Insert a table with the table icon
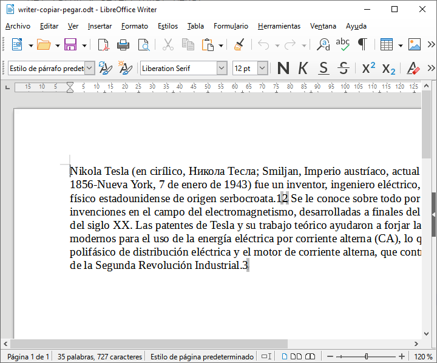 [387, 44]
